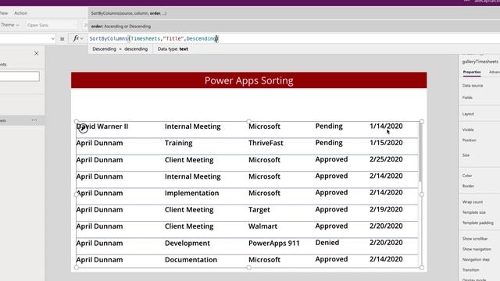The width and height of the screenshot is (500, 281).
Task: Open the Open Sans font dropdown
Action: click(x=51, y=25)
